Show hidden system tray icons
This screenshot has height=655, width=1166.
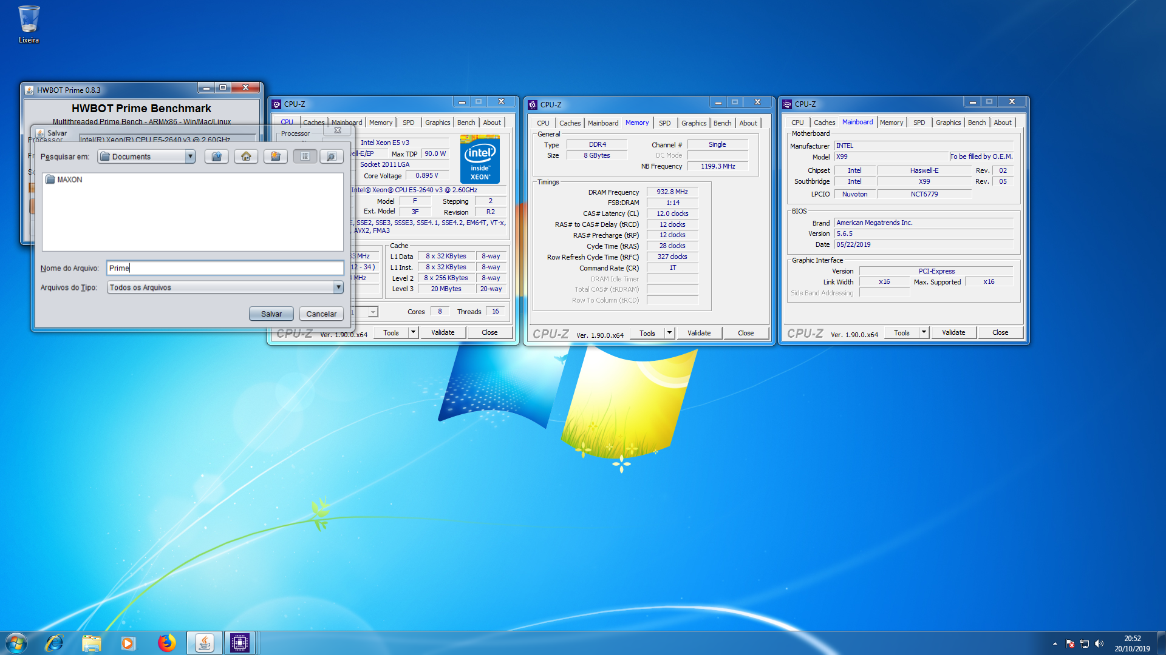pos(1055,643)
